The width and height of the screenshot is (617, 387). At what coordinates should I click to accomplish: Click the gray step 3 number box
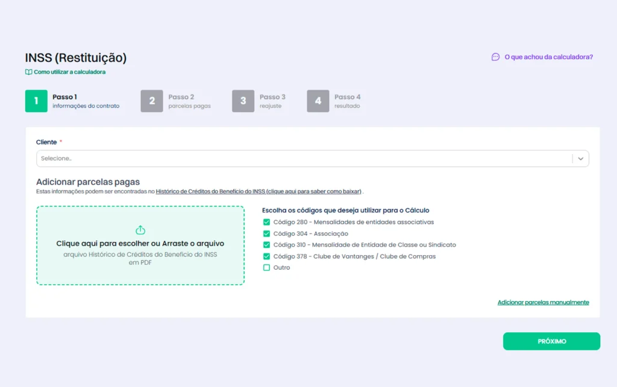pos(243,101)
